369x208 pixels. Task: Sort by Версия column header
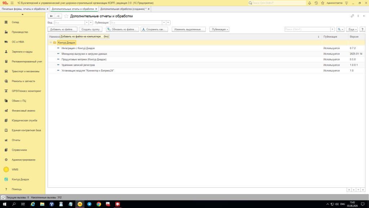(356, 37)
